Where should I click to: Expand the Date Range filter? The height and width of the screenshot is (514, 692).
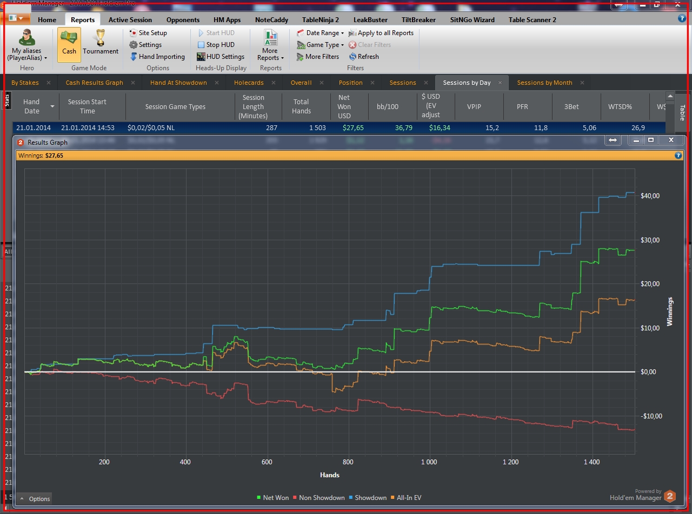point(320,33)
